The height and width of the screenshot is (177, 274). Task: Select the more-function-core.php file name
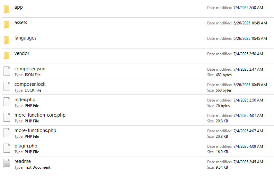tap(40, 115)
